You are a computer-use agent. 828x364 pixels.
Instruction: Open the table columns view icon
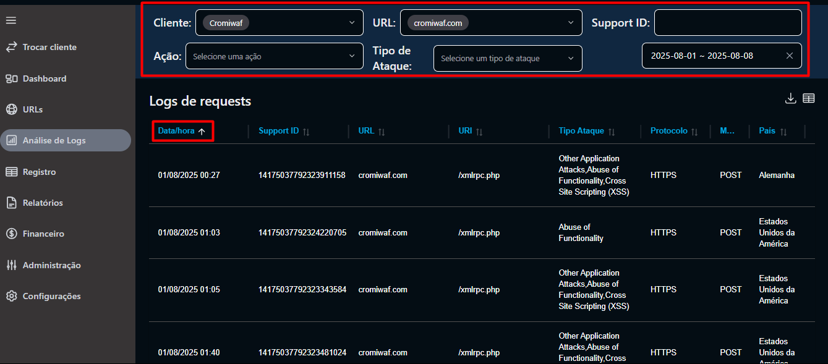point(808,98)
